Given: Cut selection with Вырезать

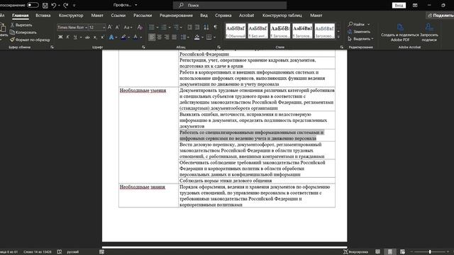Looking at the screenshot, I should pyautogui.click(x=21, y=25).
